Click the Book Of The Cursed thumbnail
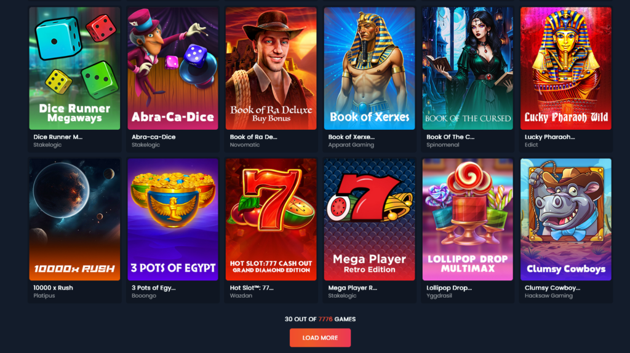The width and height of the screenshot is (630, 353). point(468,68)
